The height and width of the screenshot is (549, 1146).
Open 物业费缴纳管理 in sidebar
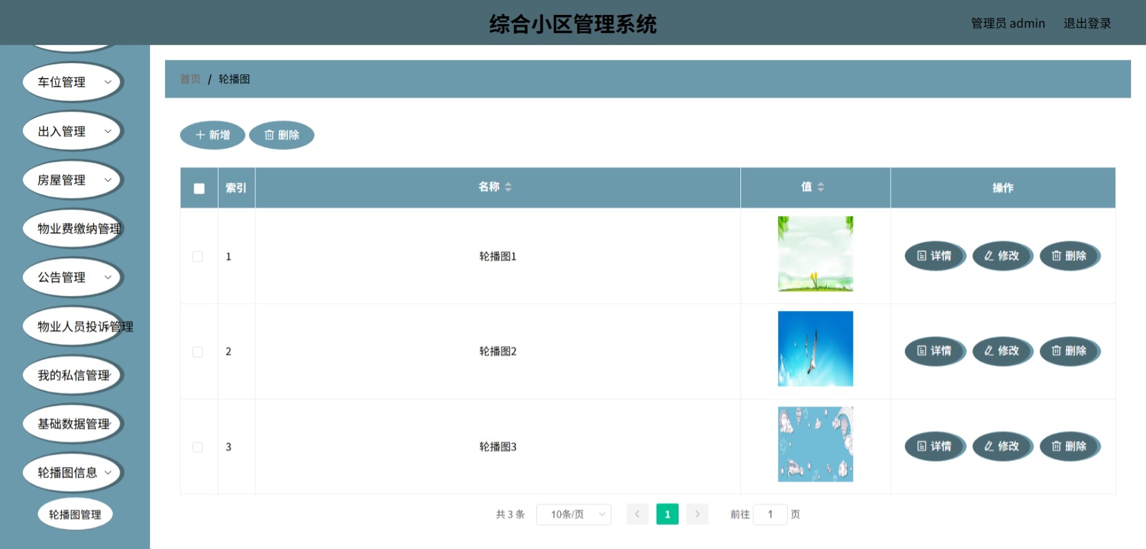pyautogui.click(x=73, y=229)
